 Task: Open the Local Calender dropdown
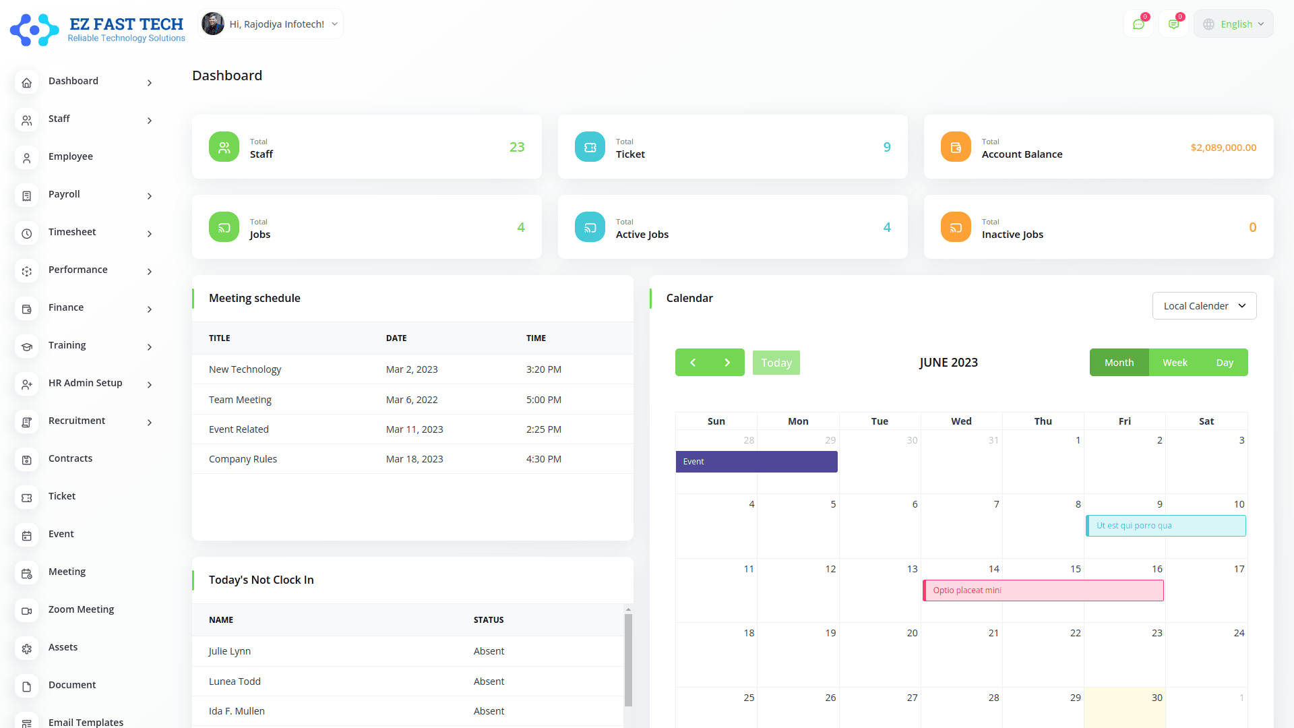[x=1204, y=306]
